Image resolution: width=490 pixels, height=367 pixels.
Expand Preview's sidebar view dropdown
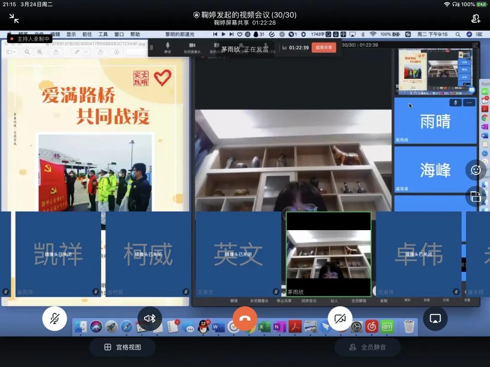tap(11, 52)
